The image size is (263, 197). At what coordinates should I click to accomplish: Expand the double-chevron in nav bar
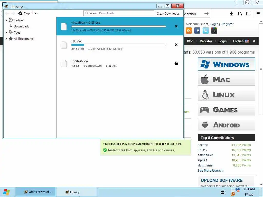(x=254, y=41)
